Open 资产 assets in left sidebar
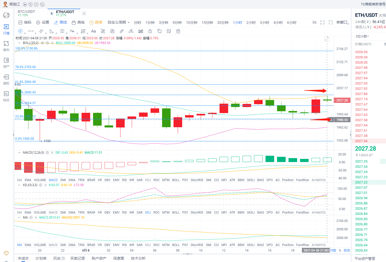Image resolution: width=386 pixels, height=262 pixels. click(x=6, y=63)
